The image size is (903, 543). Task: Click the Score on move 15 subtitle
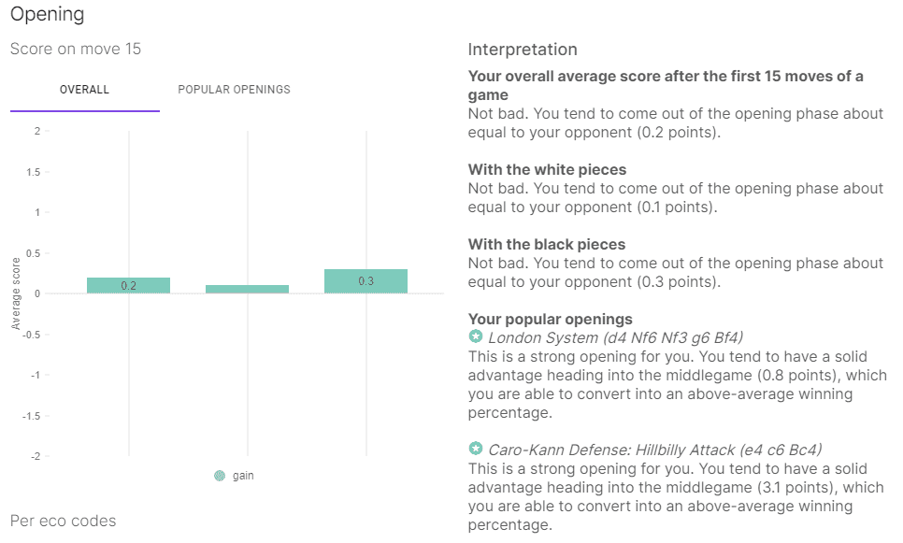tap(76, 49)
